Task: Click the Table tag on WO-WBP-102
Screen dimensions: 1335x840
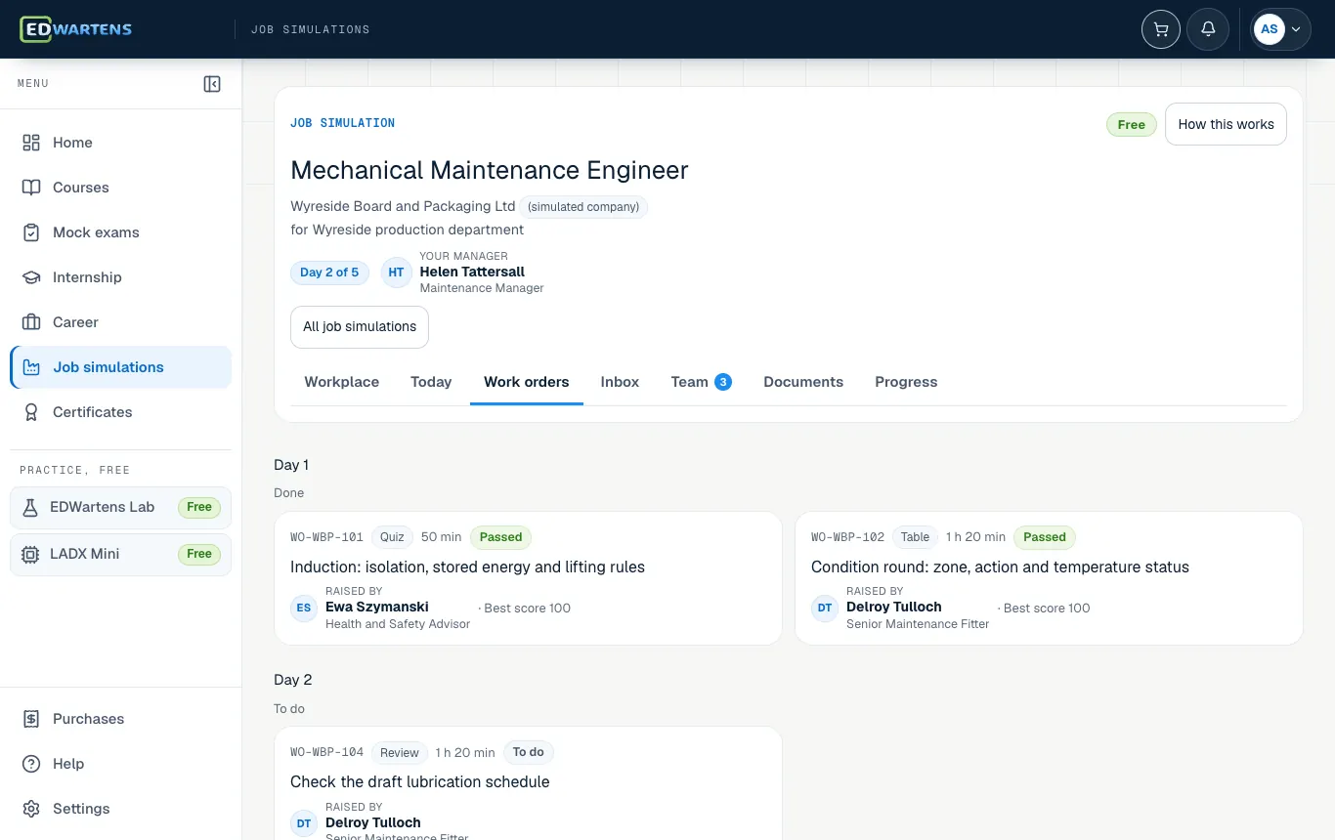Action: tap(915, 537)
